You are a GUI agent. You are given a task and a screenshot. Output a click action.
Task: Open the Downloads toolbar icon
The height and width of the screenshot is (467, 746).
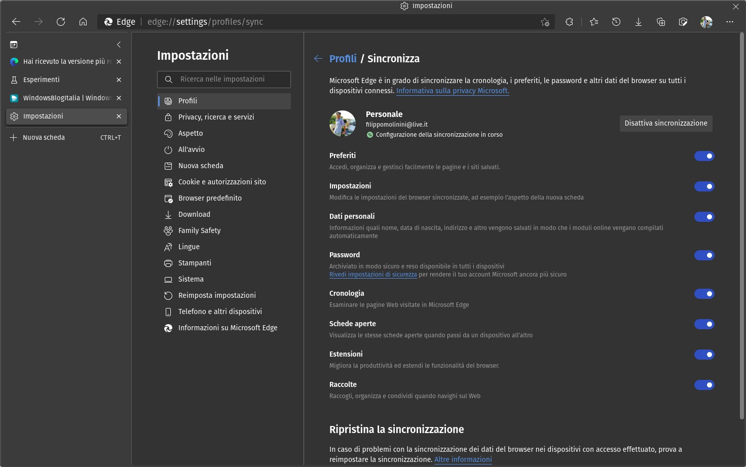[x=639, y=22]
